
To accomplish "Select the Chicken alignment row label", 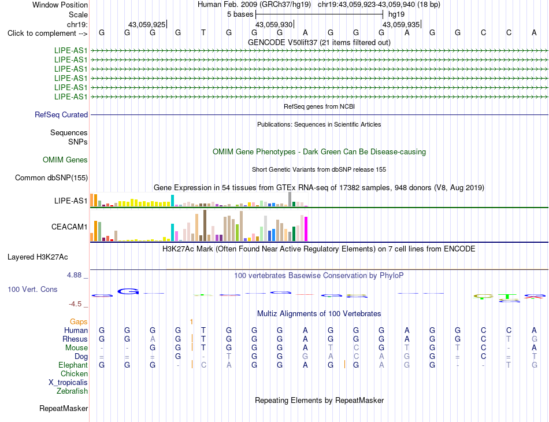I will (x=74, y=373).
